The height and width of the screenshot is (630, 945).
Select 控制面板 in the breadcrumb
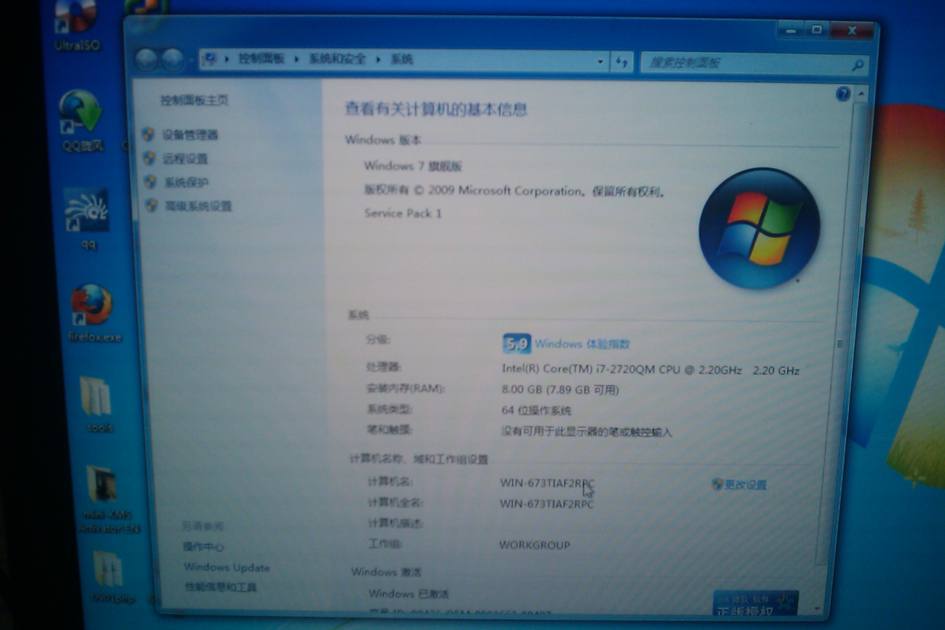[x=262, y=59]
